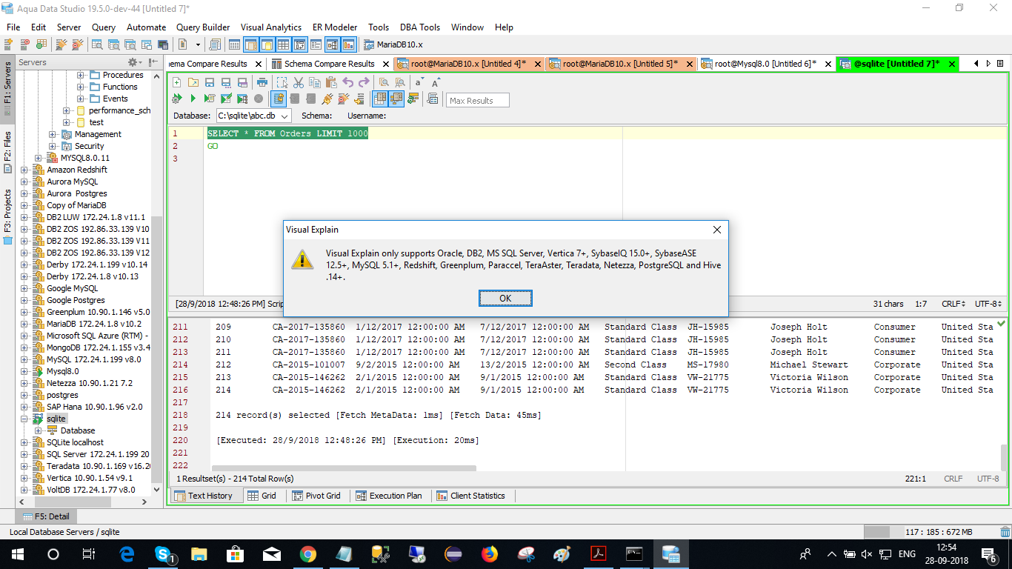Click the Open file icon in editor toolbar
This screenshot has height=569, width=1012.
[193, 82]
